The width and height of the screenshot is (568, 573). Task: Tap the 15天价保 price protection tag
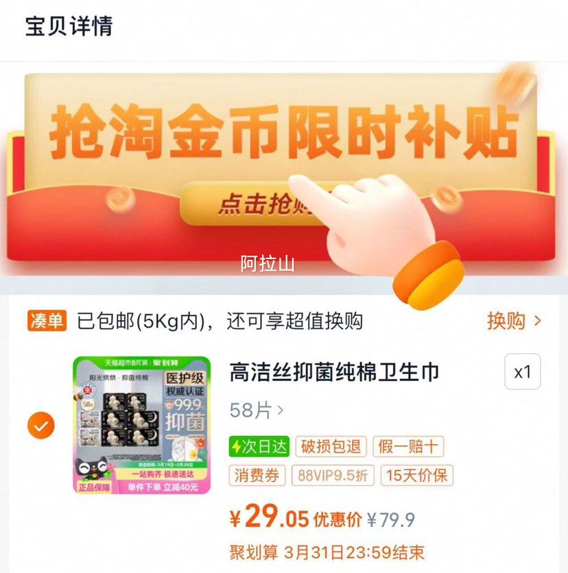coord(417,476)
